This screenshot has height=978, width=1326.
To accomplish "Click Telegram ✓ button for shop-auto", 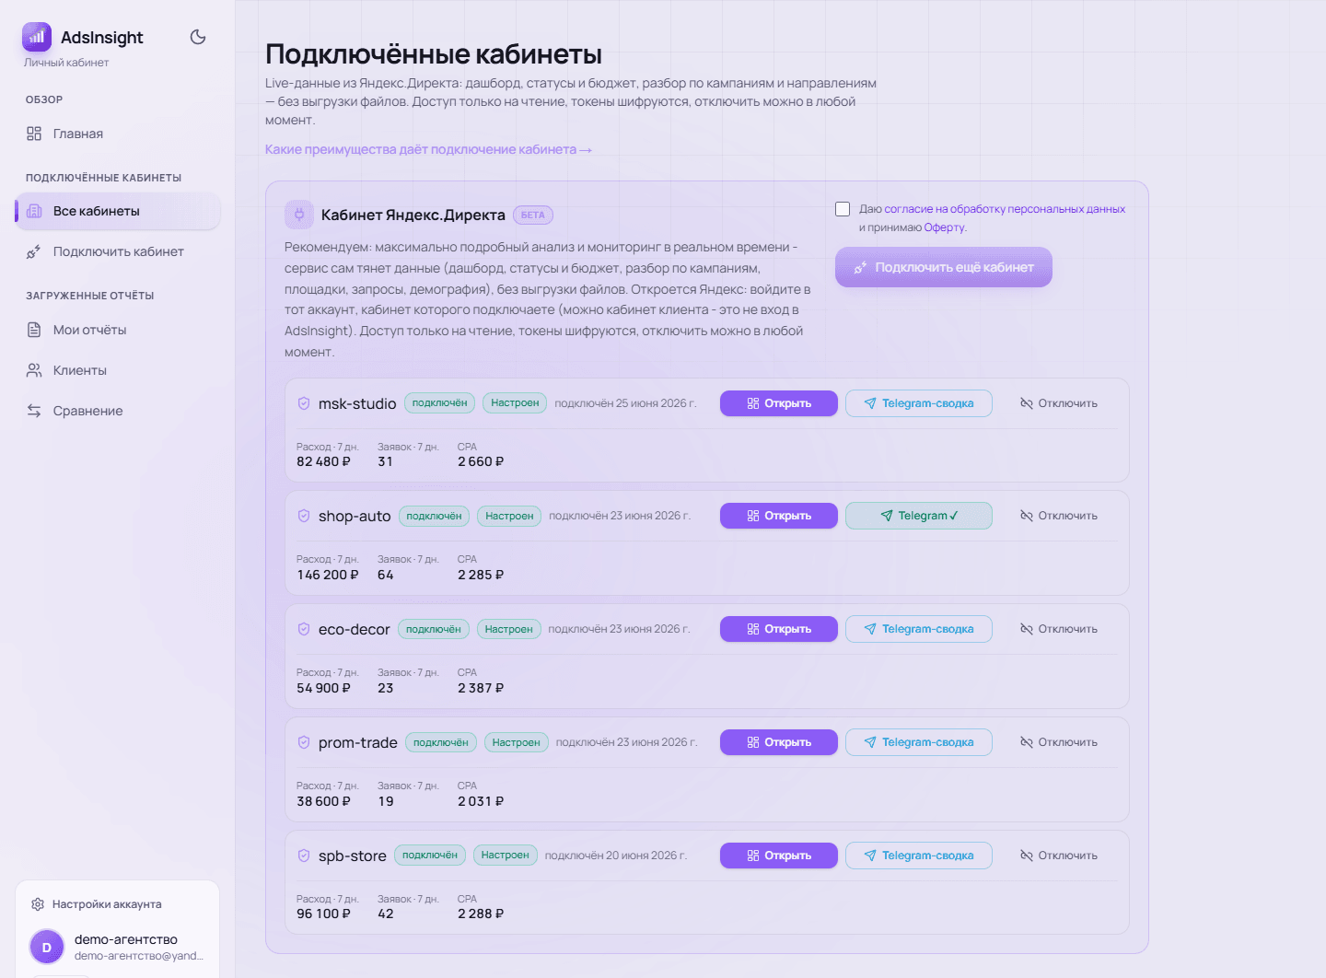I will [919, 516].
